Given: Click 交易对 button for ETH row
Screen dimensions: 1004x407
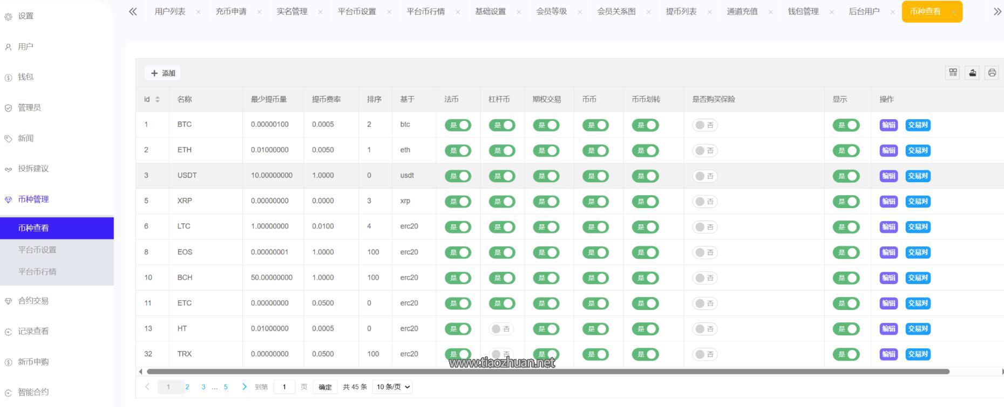Looking at the screenshot, I should tap(918, 150).
